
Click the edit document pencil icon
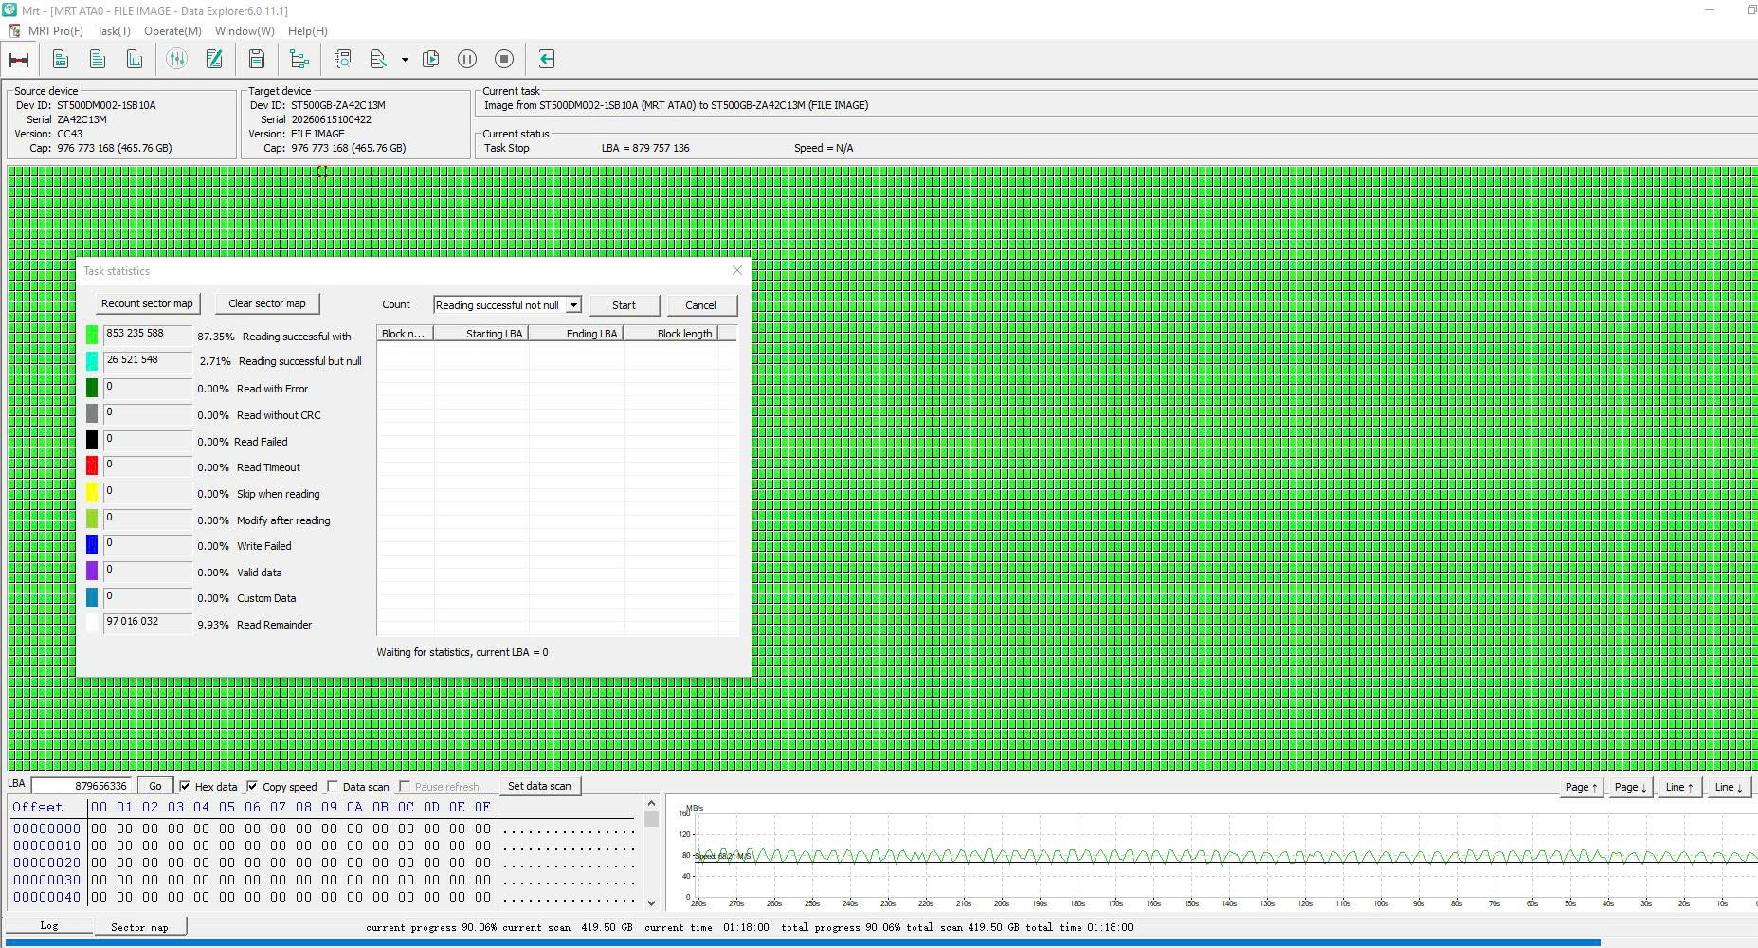(214, 60)
